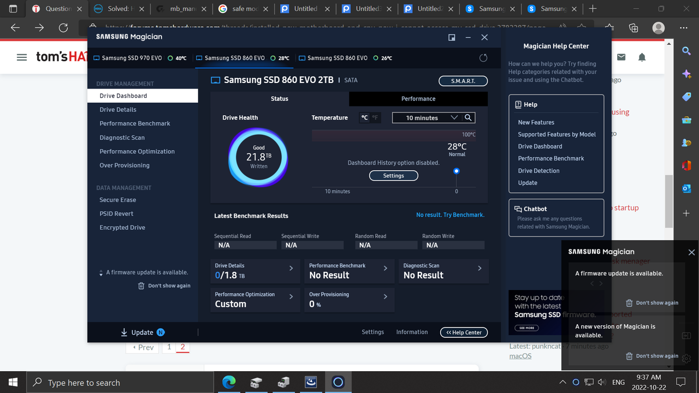Click the plus icon in browser sidebar

coord(686,213)
